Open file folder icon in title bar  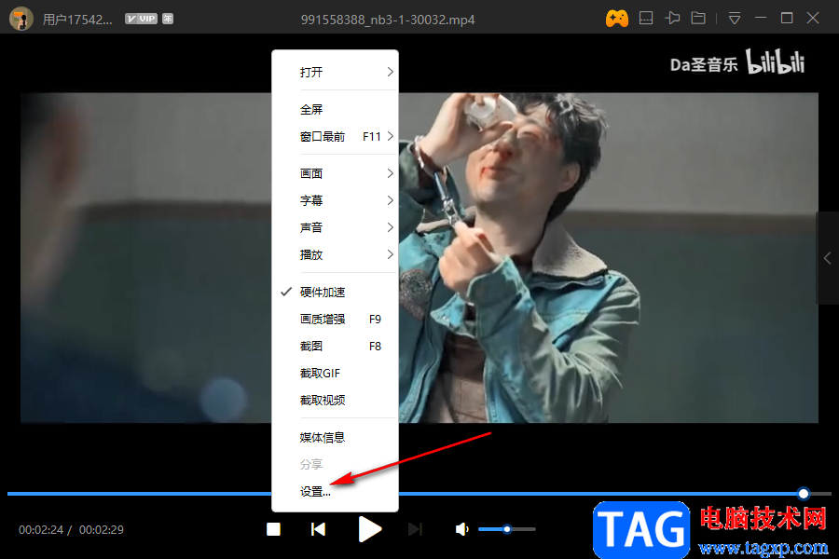point(698,19)
